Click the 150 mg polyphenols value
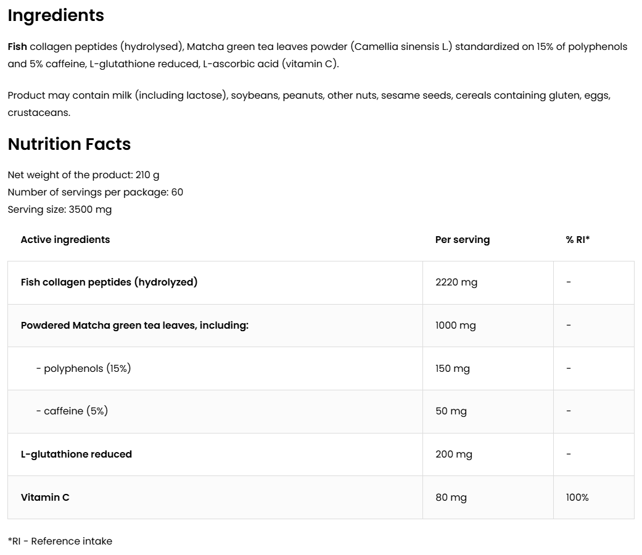Viewport: 642px width, 555px height. [x=453, y=369]
